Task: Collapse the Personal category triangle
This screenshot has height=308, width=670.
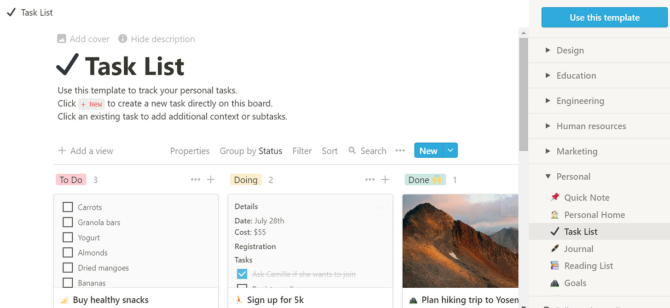Action: pos(548,176)
